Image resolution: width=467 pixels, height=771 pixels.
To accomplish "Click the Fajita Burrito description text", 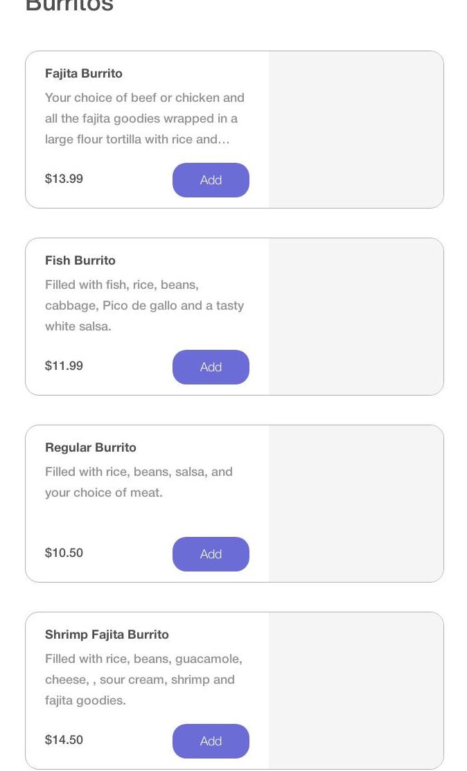I will point(145,118).
